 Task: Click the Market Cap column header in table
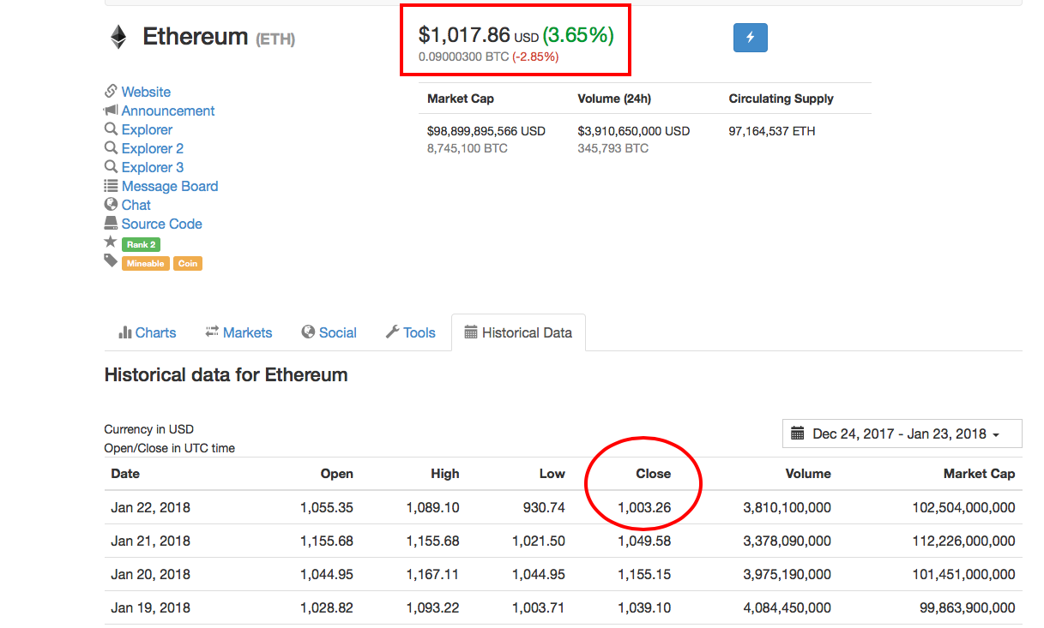tap(980, 473)
